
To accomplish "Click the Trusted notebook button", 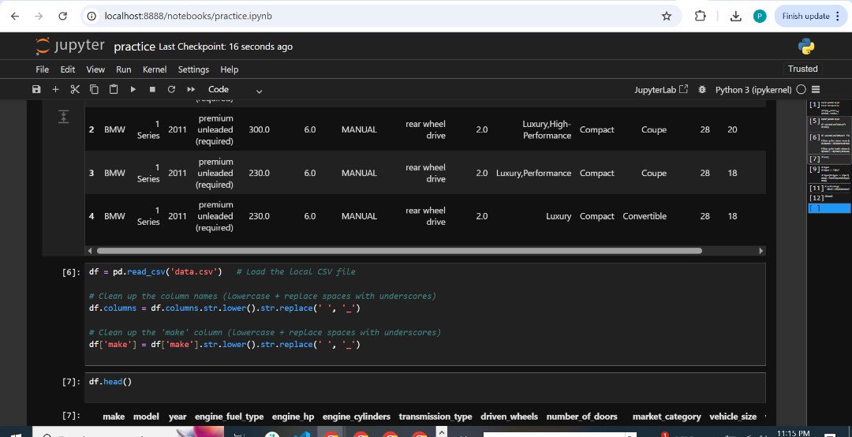I will [802, 69].
